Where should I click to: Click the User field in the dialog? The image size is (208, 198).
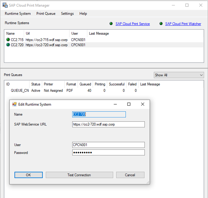point(108,145)
